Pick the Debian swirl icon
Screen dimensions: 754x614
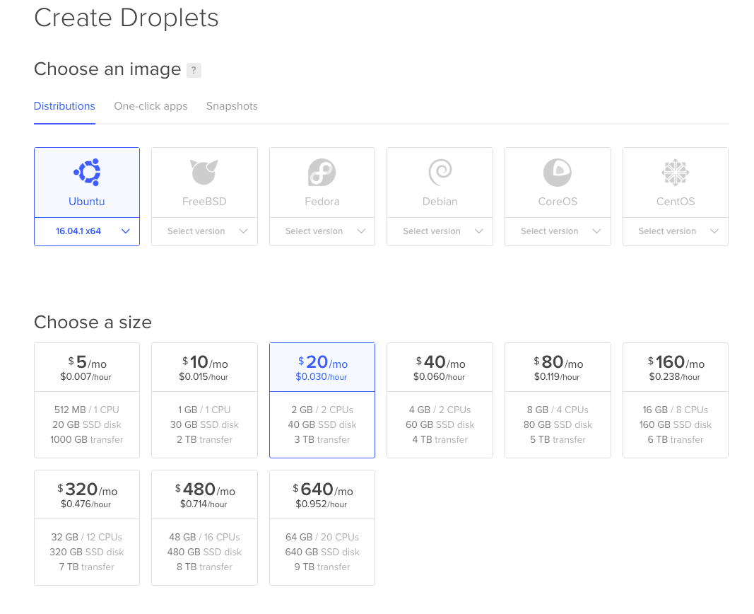click(440, 172)
